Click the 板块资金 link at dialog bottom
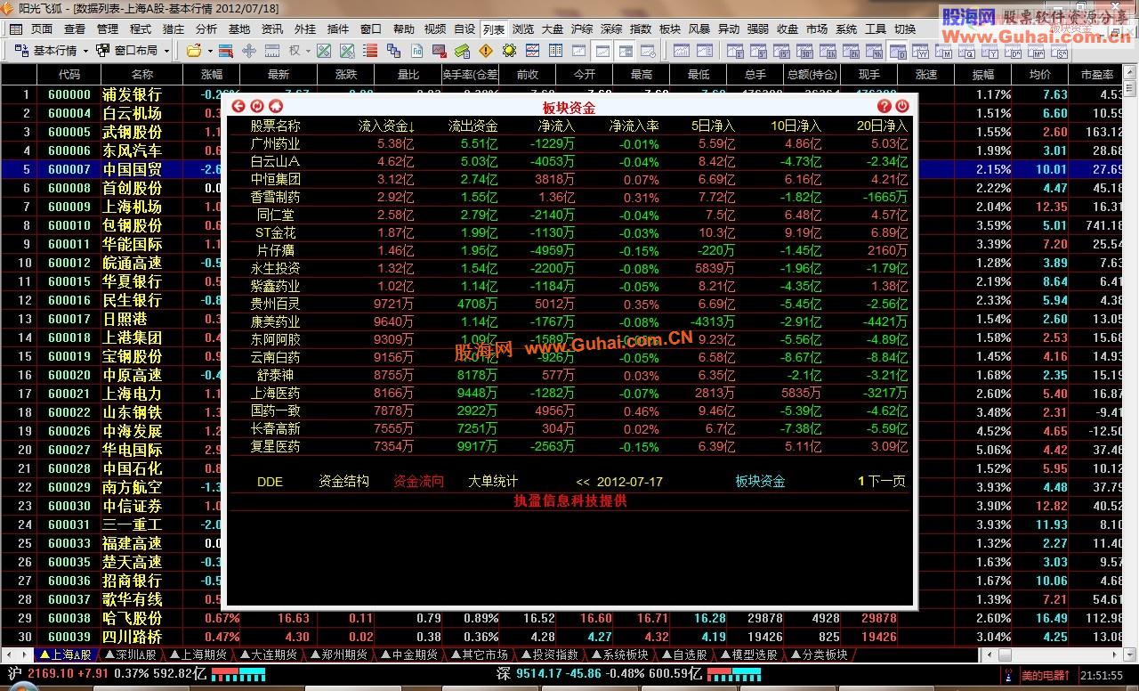 [x=760, y=482]
